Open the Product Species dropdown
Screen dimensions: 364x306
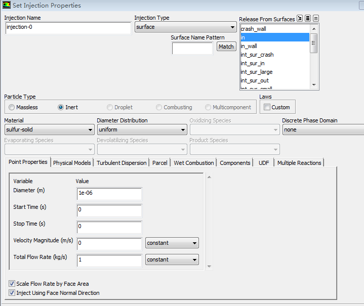click(x=235, y=149)
